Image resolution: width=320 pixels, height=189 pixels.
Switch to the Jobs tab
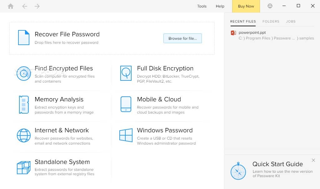[x=291, y=22]
